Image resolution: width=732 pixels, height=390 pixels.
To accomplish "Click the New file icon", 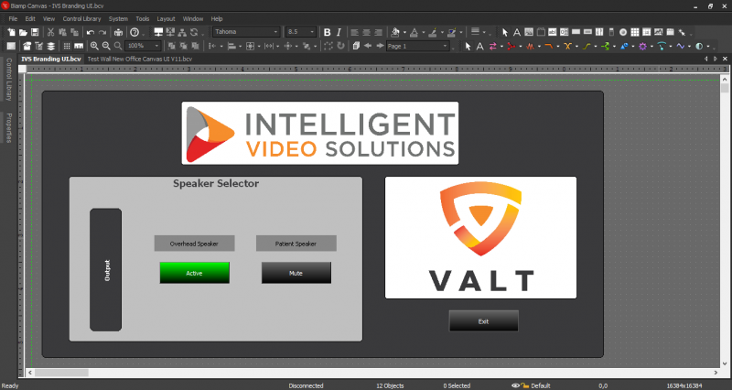I will (x=11, y=32).
